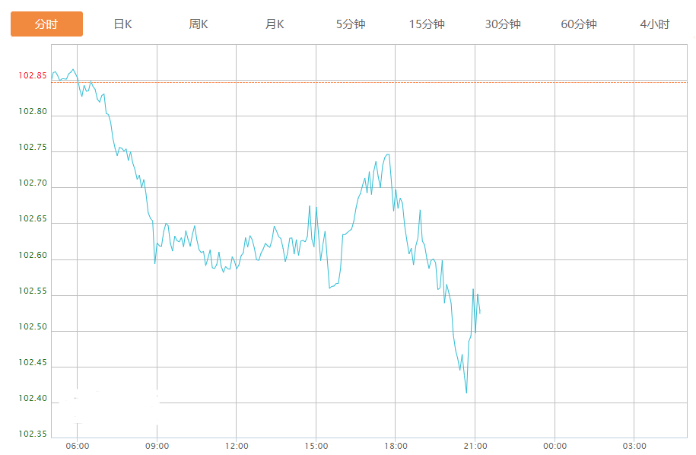Screen dimensions: 696x455
Task: Select the 5分钟 interval tab
Action: (351, 24)
